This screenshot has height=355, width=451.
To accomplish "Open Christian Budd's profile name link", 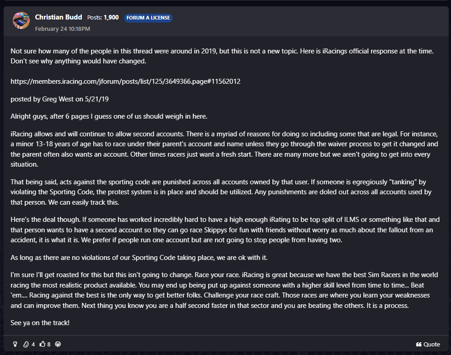I will click(58, 17).
